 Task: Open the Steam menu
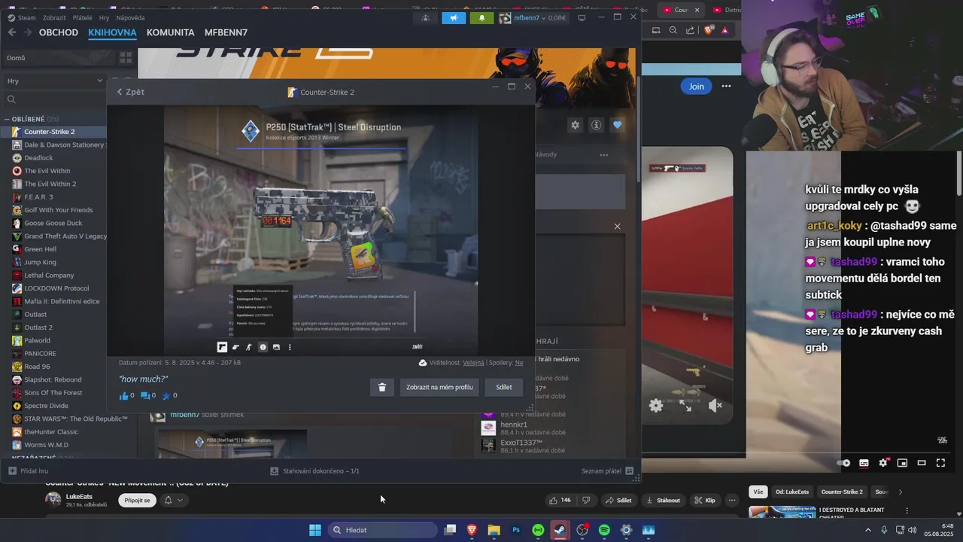click(22, 17)
